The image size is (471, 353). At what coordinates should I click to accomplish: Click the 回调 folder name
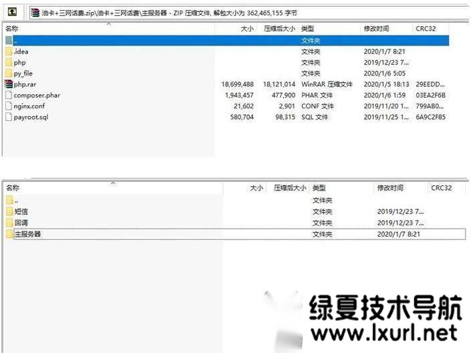point(21,223)
